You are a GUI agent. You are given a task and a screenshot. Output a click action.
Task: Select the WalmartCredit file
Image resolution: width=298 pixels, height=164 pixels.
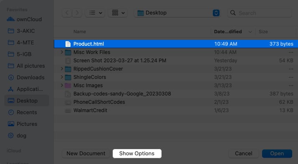pos(176,110)
